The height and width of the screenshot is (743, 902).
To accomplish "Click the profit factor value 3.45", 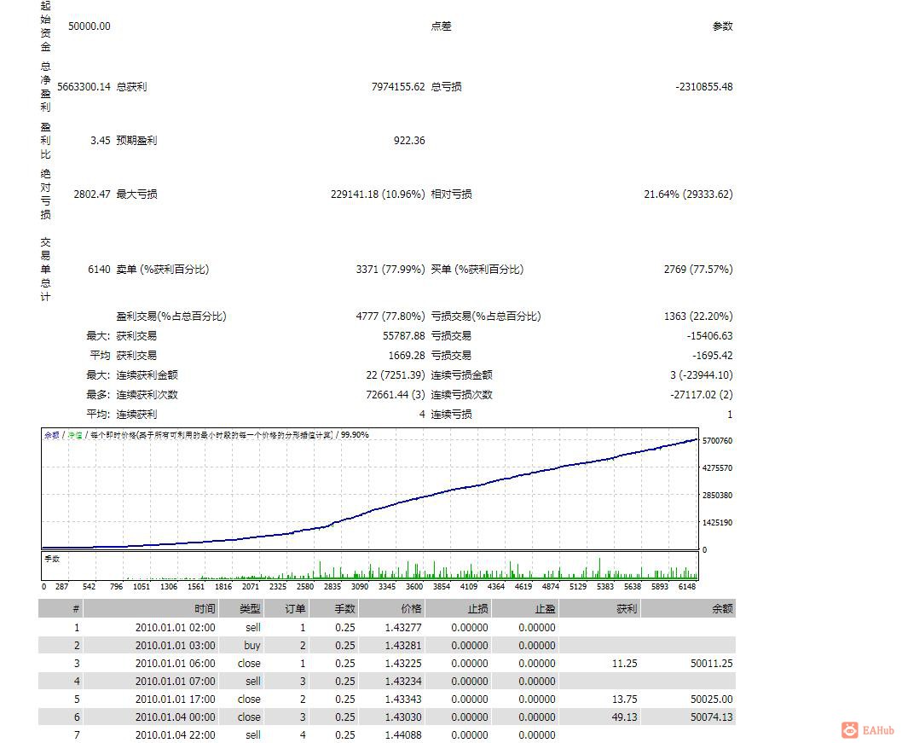I will pos(100,141).
